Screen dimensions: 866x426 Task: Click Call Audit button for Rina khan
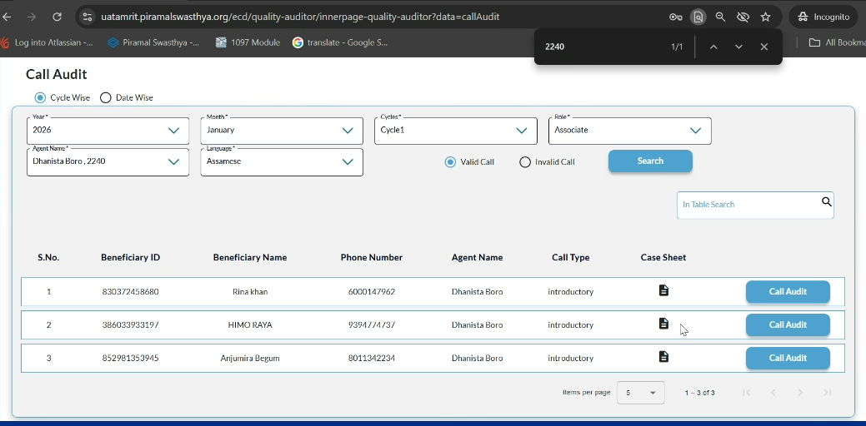click(787, 292)
